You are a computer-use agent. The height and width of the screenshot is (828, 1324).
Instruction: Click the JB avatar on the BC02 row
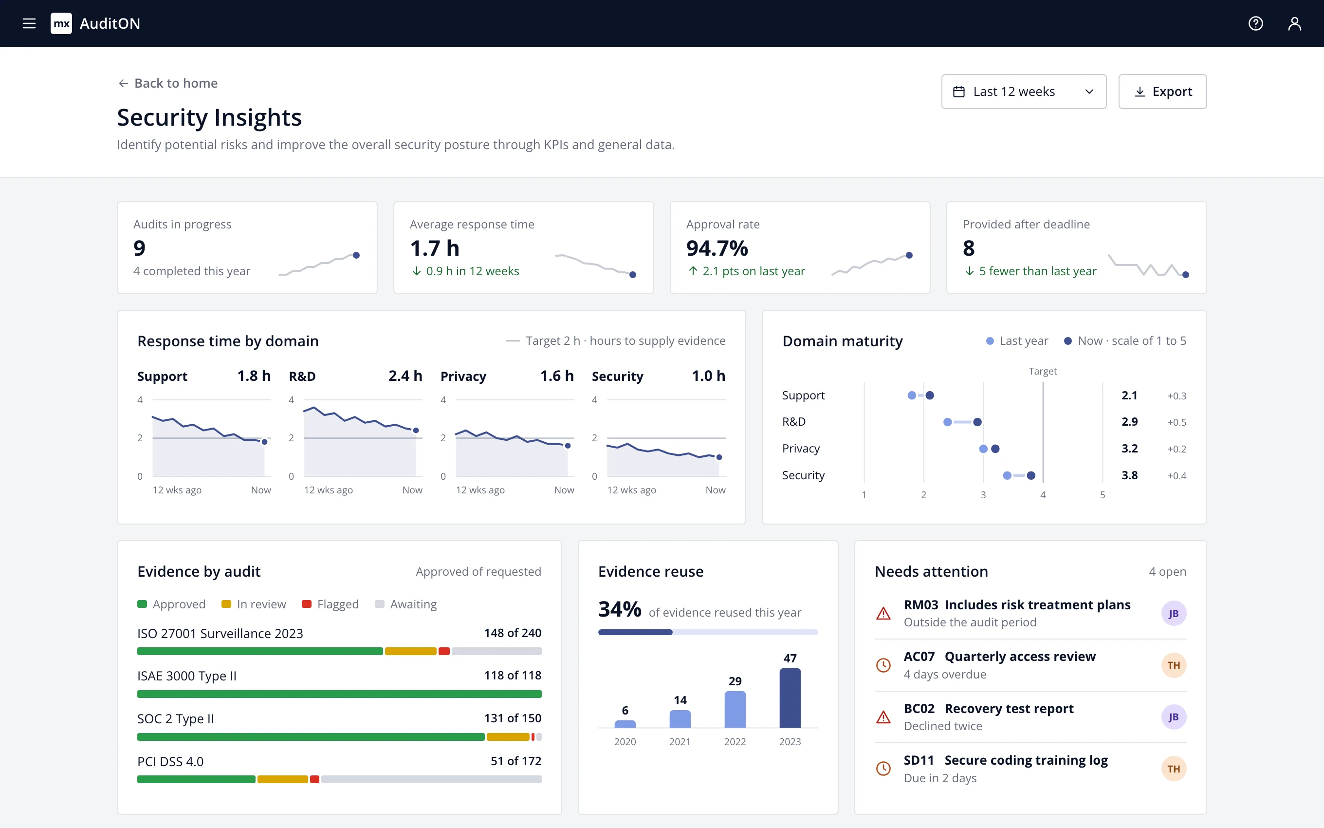tap(1174, 717)
